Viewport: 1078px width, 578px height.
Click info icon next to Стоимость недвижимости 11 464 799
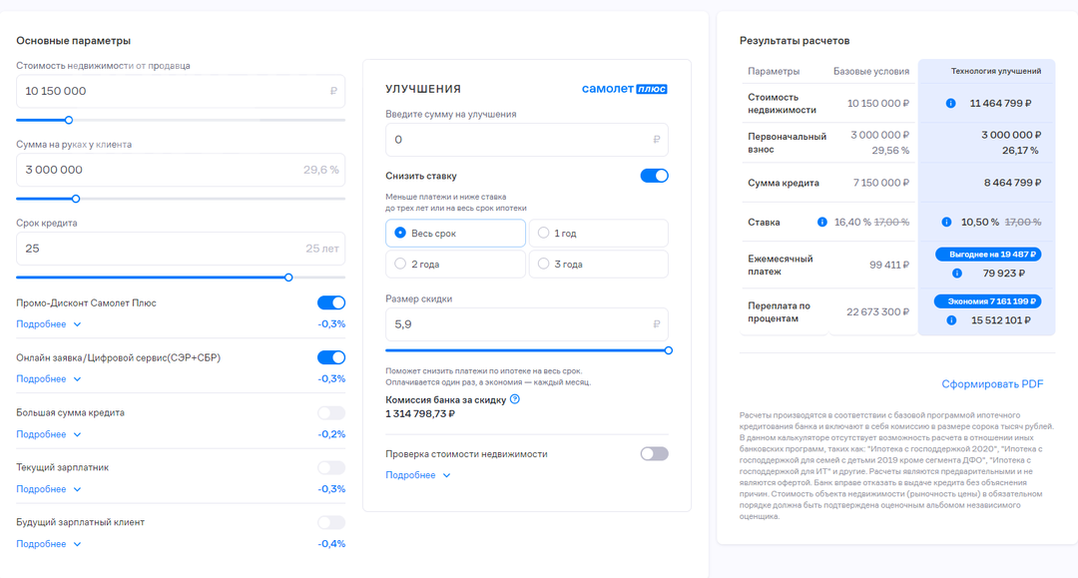tap(950, 103)
